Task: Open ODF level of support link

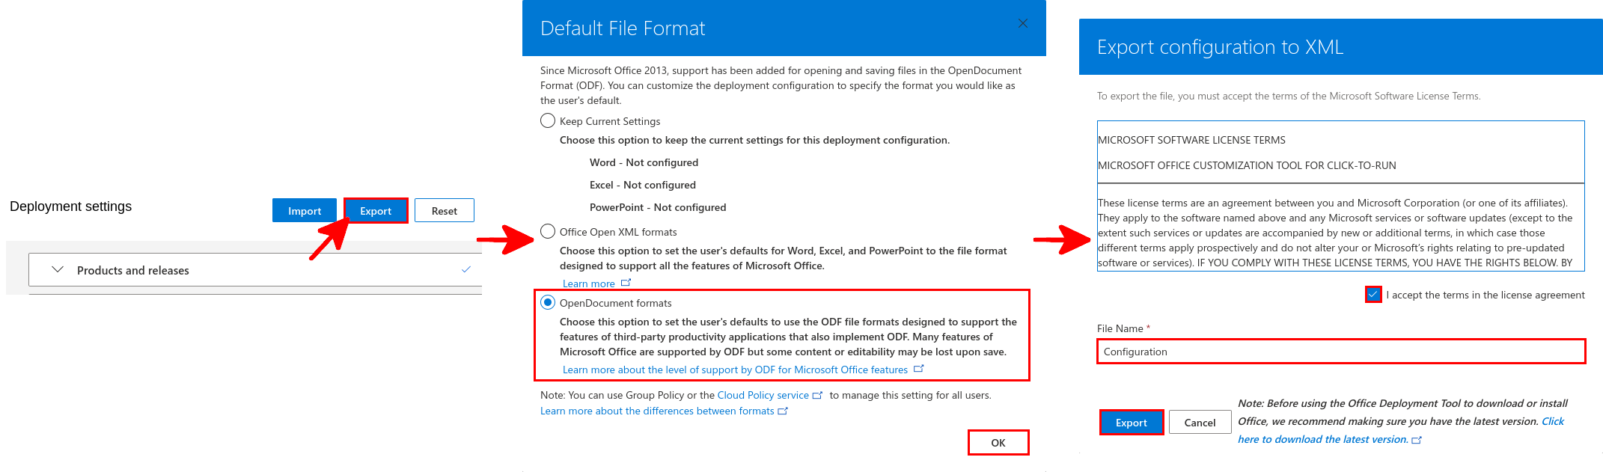Action: point(735,370)
